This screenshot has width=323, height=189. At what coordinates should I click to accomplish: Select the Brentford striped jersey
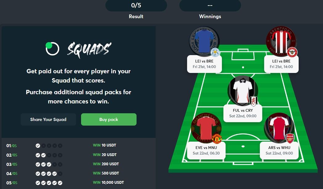point(280,42)
